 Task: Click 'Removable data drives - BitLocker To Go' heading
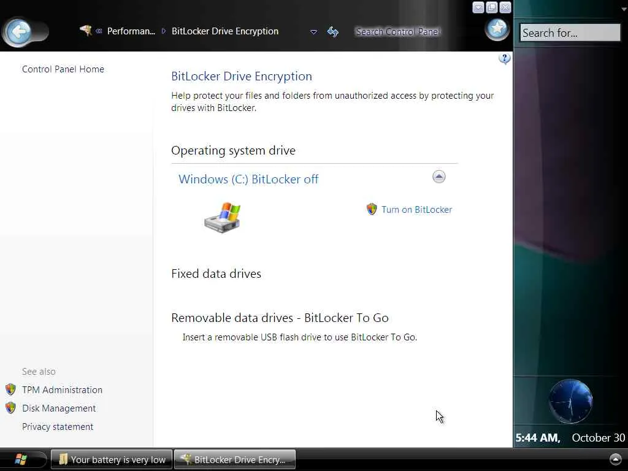(280, 318)
